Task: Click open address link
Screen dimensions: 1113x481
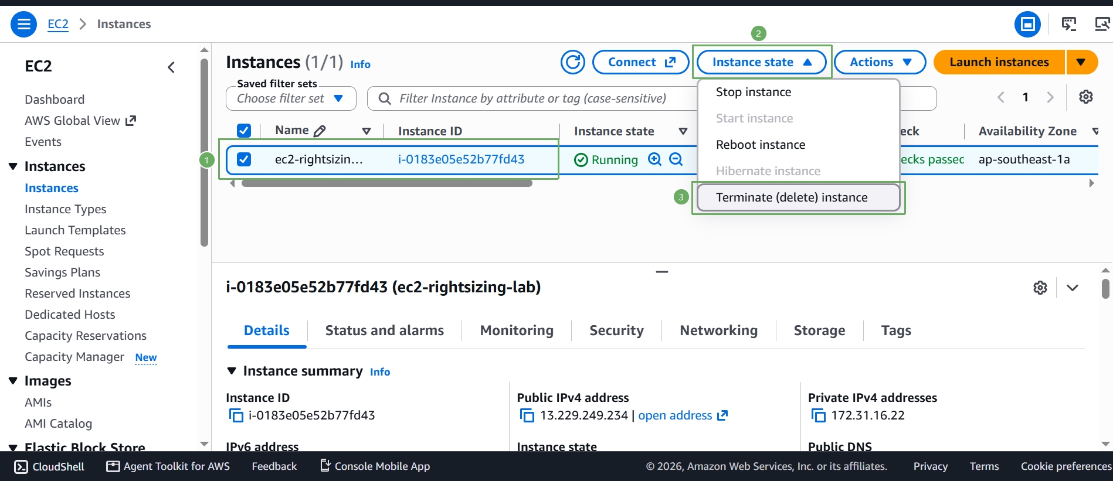Action: click(683, 415)
